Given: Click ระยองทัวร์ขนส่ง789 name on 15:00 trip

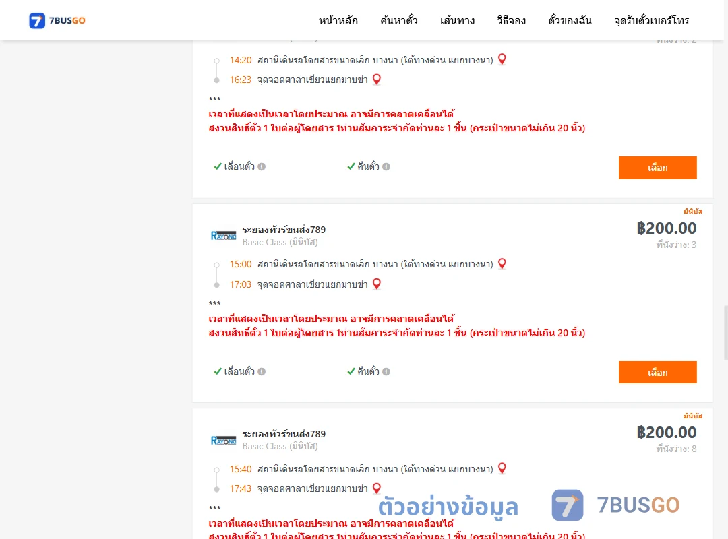Looking at the screenshot, I should click(284, 230).
